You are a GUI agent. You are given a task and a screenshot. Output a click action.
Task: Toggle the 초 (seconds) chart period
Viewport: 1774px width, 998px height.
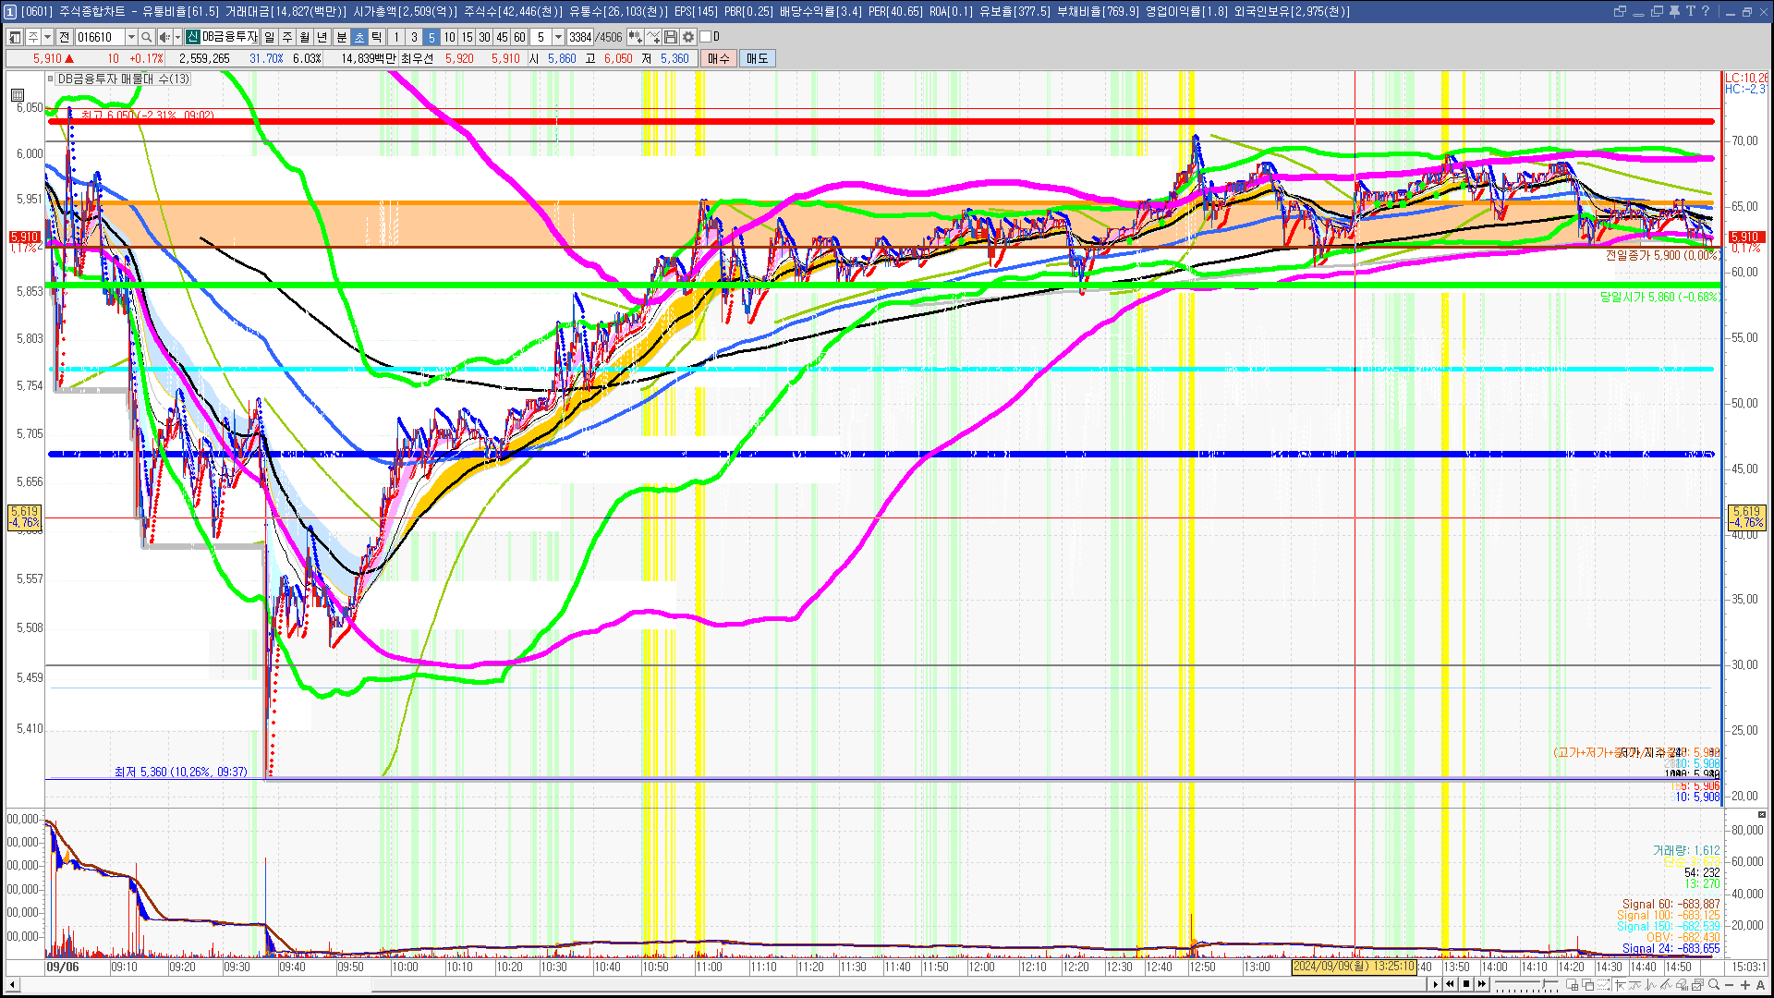pyautogui.click(x=359, y=37)
